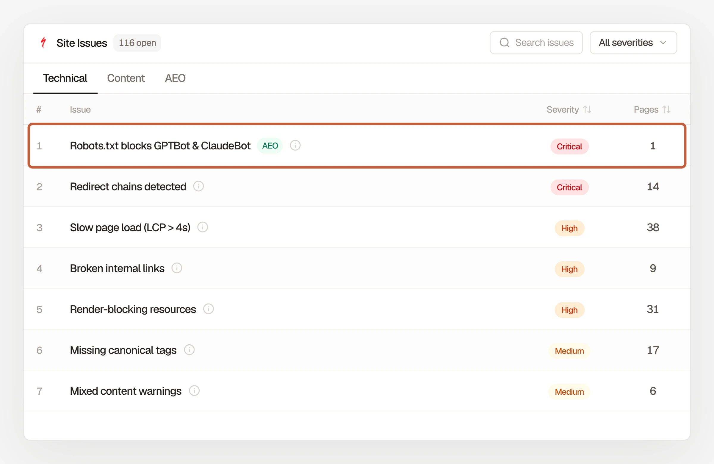The image size is (714, 464).
Task: Click Critical badge on Redirect chains row
Action: click(569, 187)
